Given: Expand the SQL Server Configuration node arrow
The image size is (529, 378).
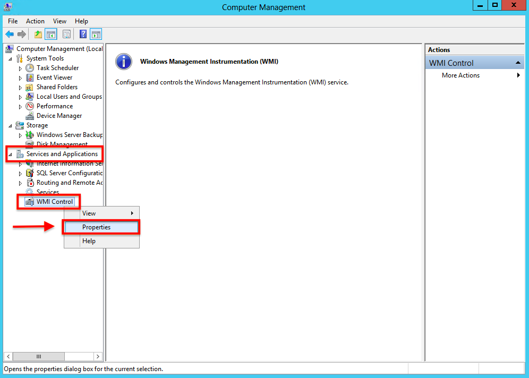Looking at the screenshot, I should [x=20, y=174].
